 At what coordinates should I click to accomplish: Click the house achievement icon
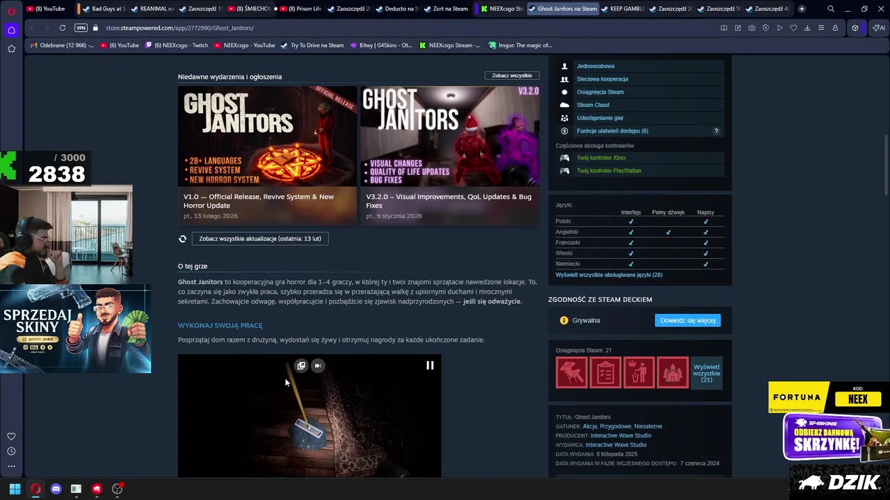pyautogui.click(x=672, y=372)
